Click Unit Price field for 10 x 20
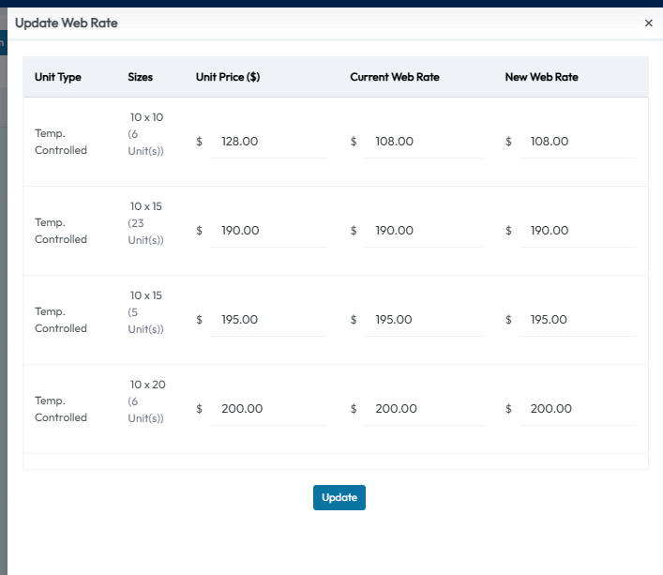 pos(268,409)
